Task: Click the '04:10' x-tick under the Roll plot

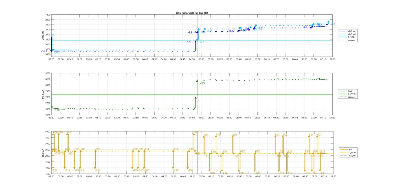Action: (155, 176)
